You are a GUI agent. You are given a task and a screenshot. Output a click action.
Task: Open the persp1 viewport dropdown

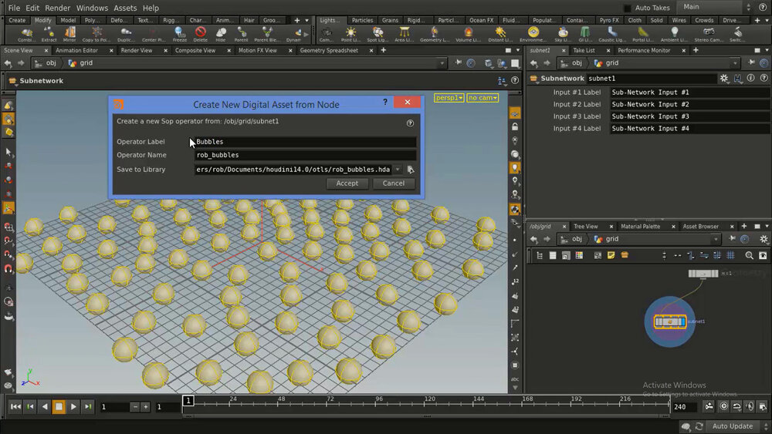[x=449, y=98]
